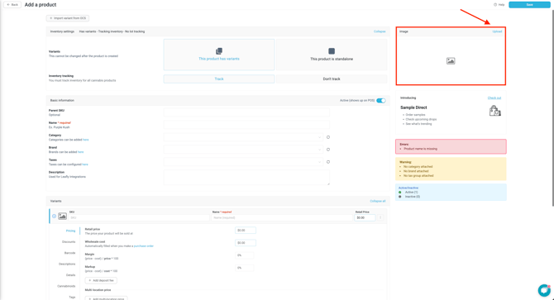Open the Sample Direct Check out link
554x300 pixels.
pos(494,98)
